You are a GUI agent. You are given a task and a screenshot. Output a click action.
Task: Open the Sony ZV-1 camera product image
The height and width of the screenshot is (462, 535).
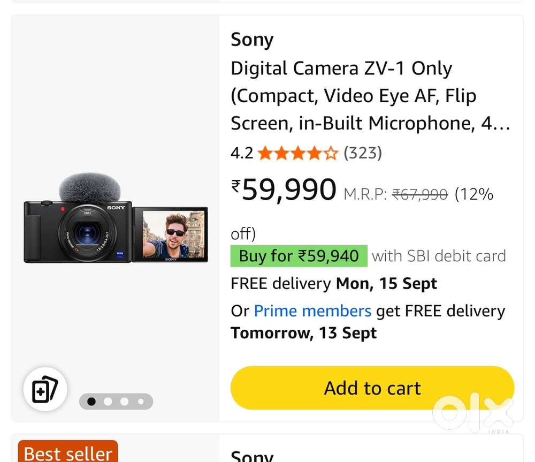tap(116, 219)
